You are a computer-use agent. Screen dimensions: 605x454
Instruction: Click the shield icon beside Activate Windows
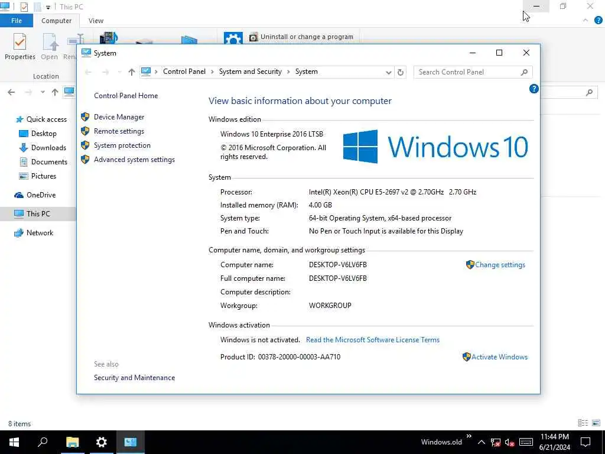click(x=467, y=356)
